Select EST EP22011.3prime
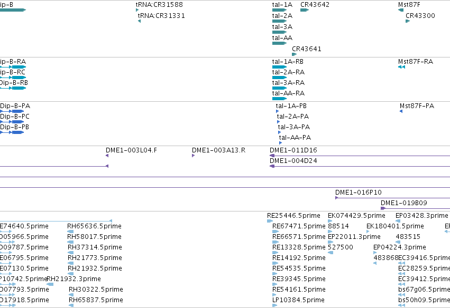The height and width of the screenshot is (308, 450). [x=354, y=237]
